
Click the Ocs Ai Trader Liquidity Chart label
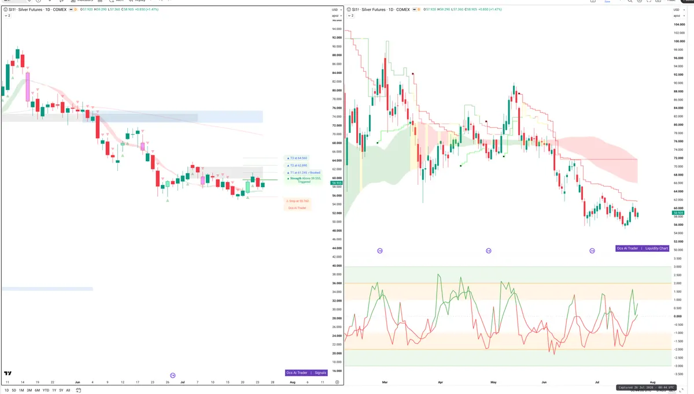pos(642,248)
